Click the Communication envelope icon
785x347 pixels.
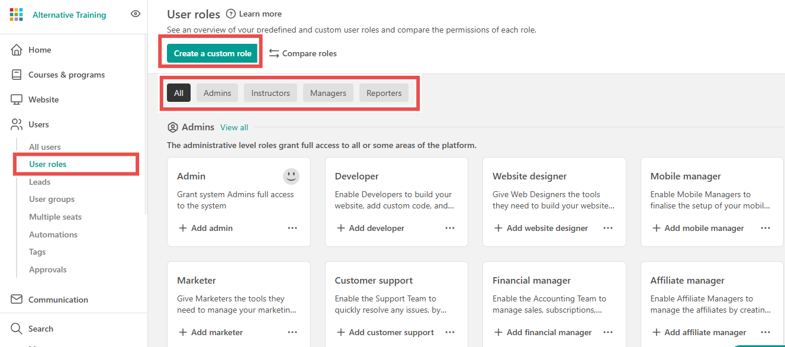coord(17,300)
